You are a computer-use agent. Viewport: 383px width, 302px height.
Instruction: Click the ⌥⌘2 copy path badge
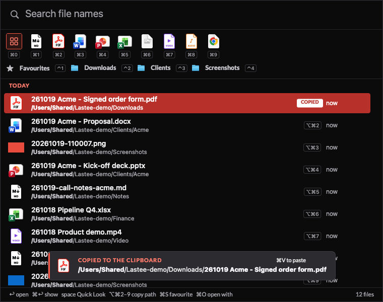point(312,125)
